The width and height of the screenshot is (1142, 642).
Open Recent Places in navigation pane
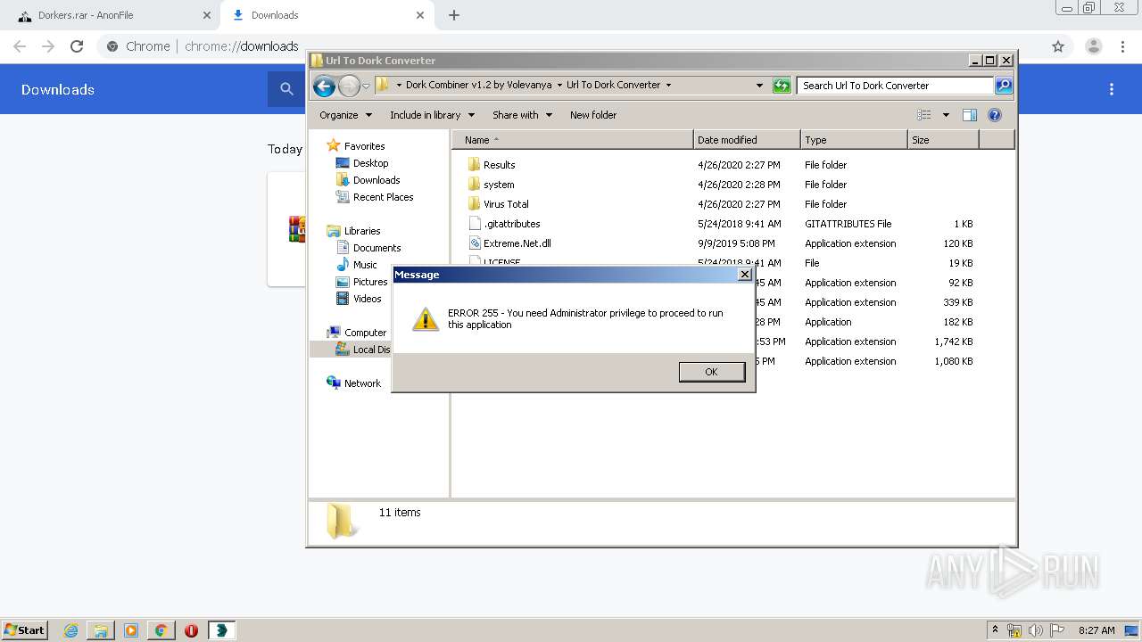pos(375,197)
